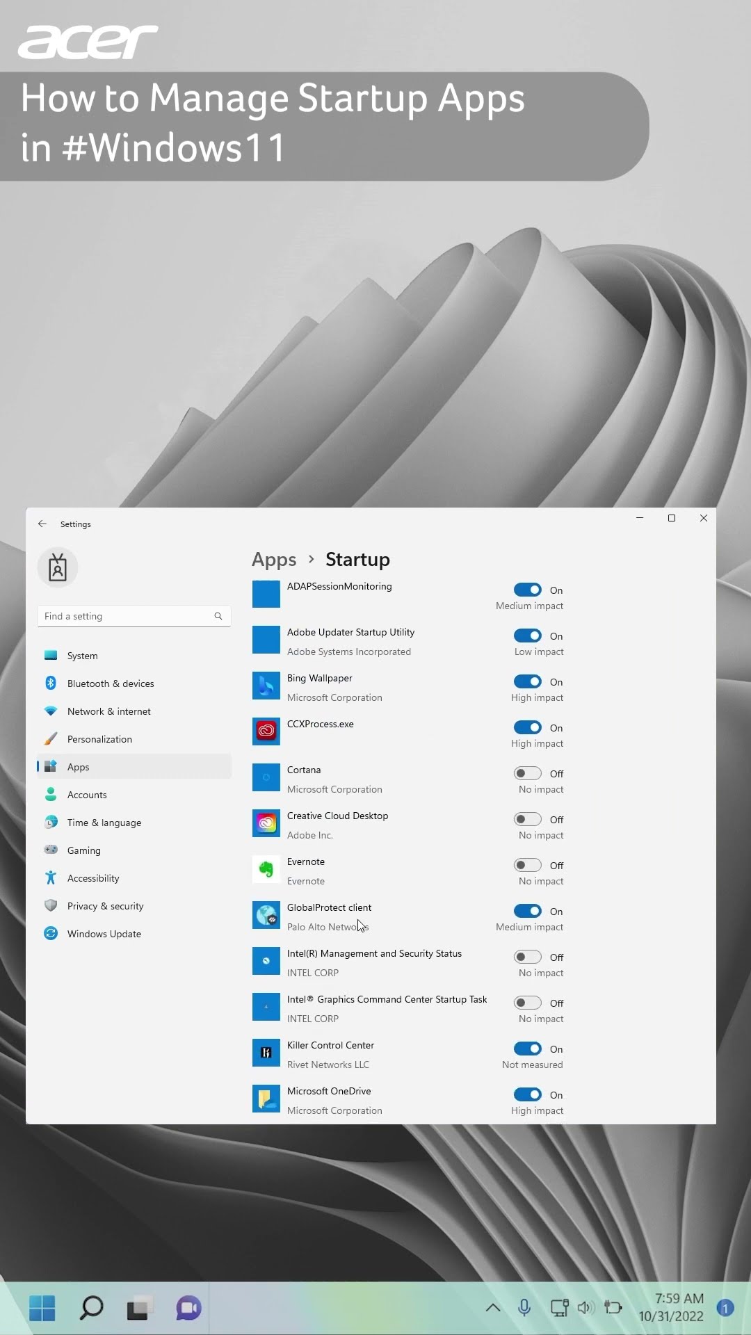751x1335 pixels.
Task: Go to Gaming settings
Action: click(x=134, y=850)
